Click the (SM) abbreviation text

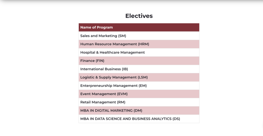coord(122,36)
